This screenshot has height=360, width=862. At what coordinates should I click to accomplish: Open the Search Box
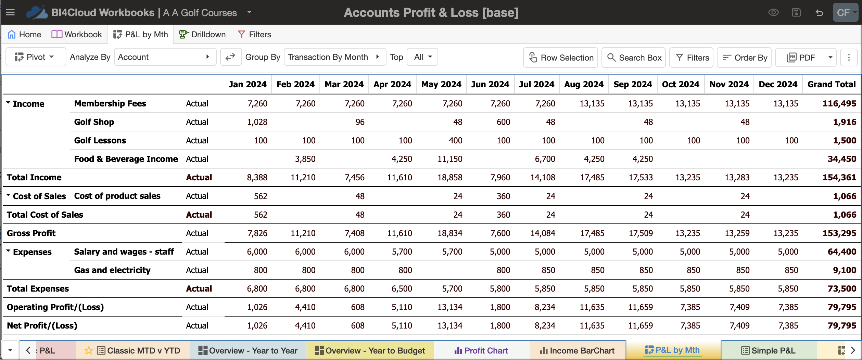pyautogui.click(x=634, y=57)
